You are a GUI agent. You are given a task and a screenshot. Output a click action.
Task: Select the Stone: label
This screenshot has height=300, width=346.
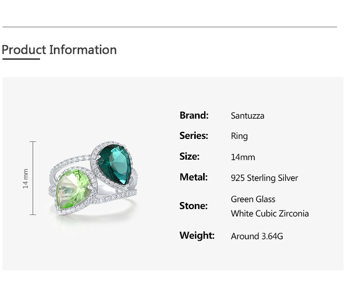pyautogui.click(x=193, y=206)
